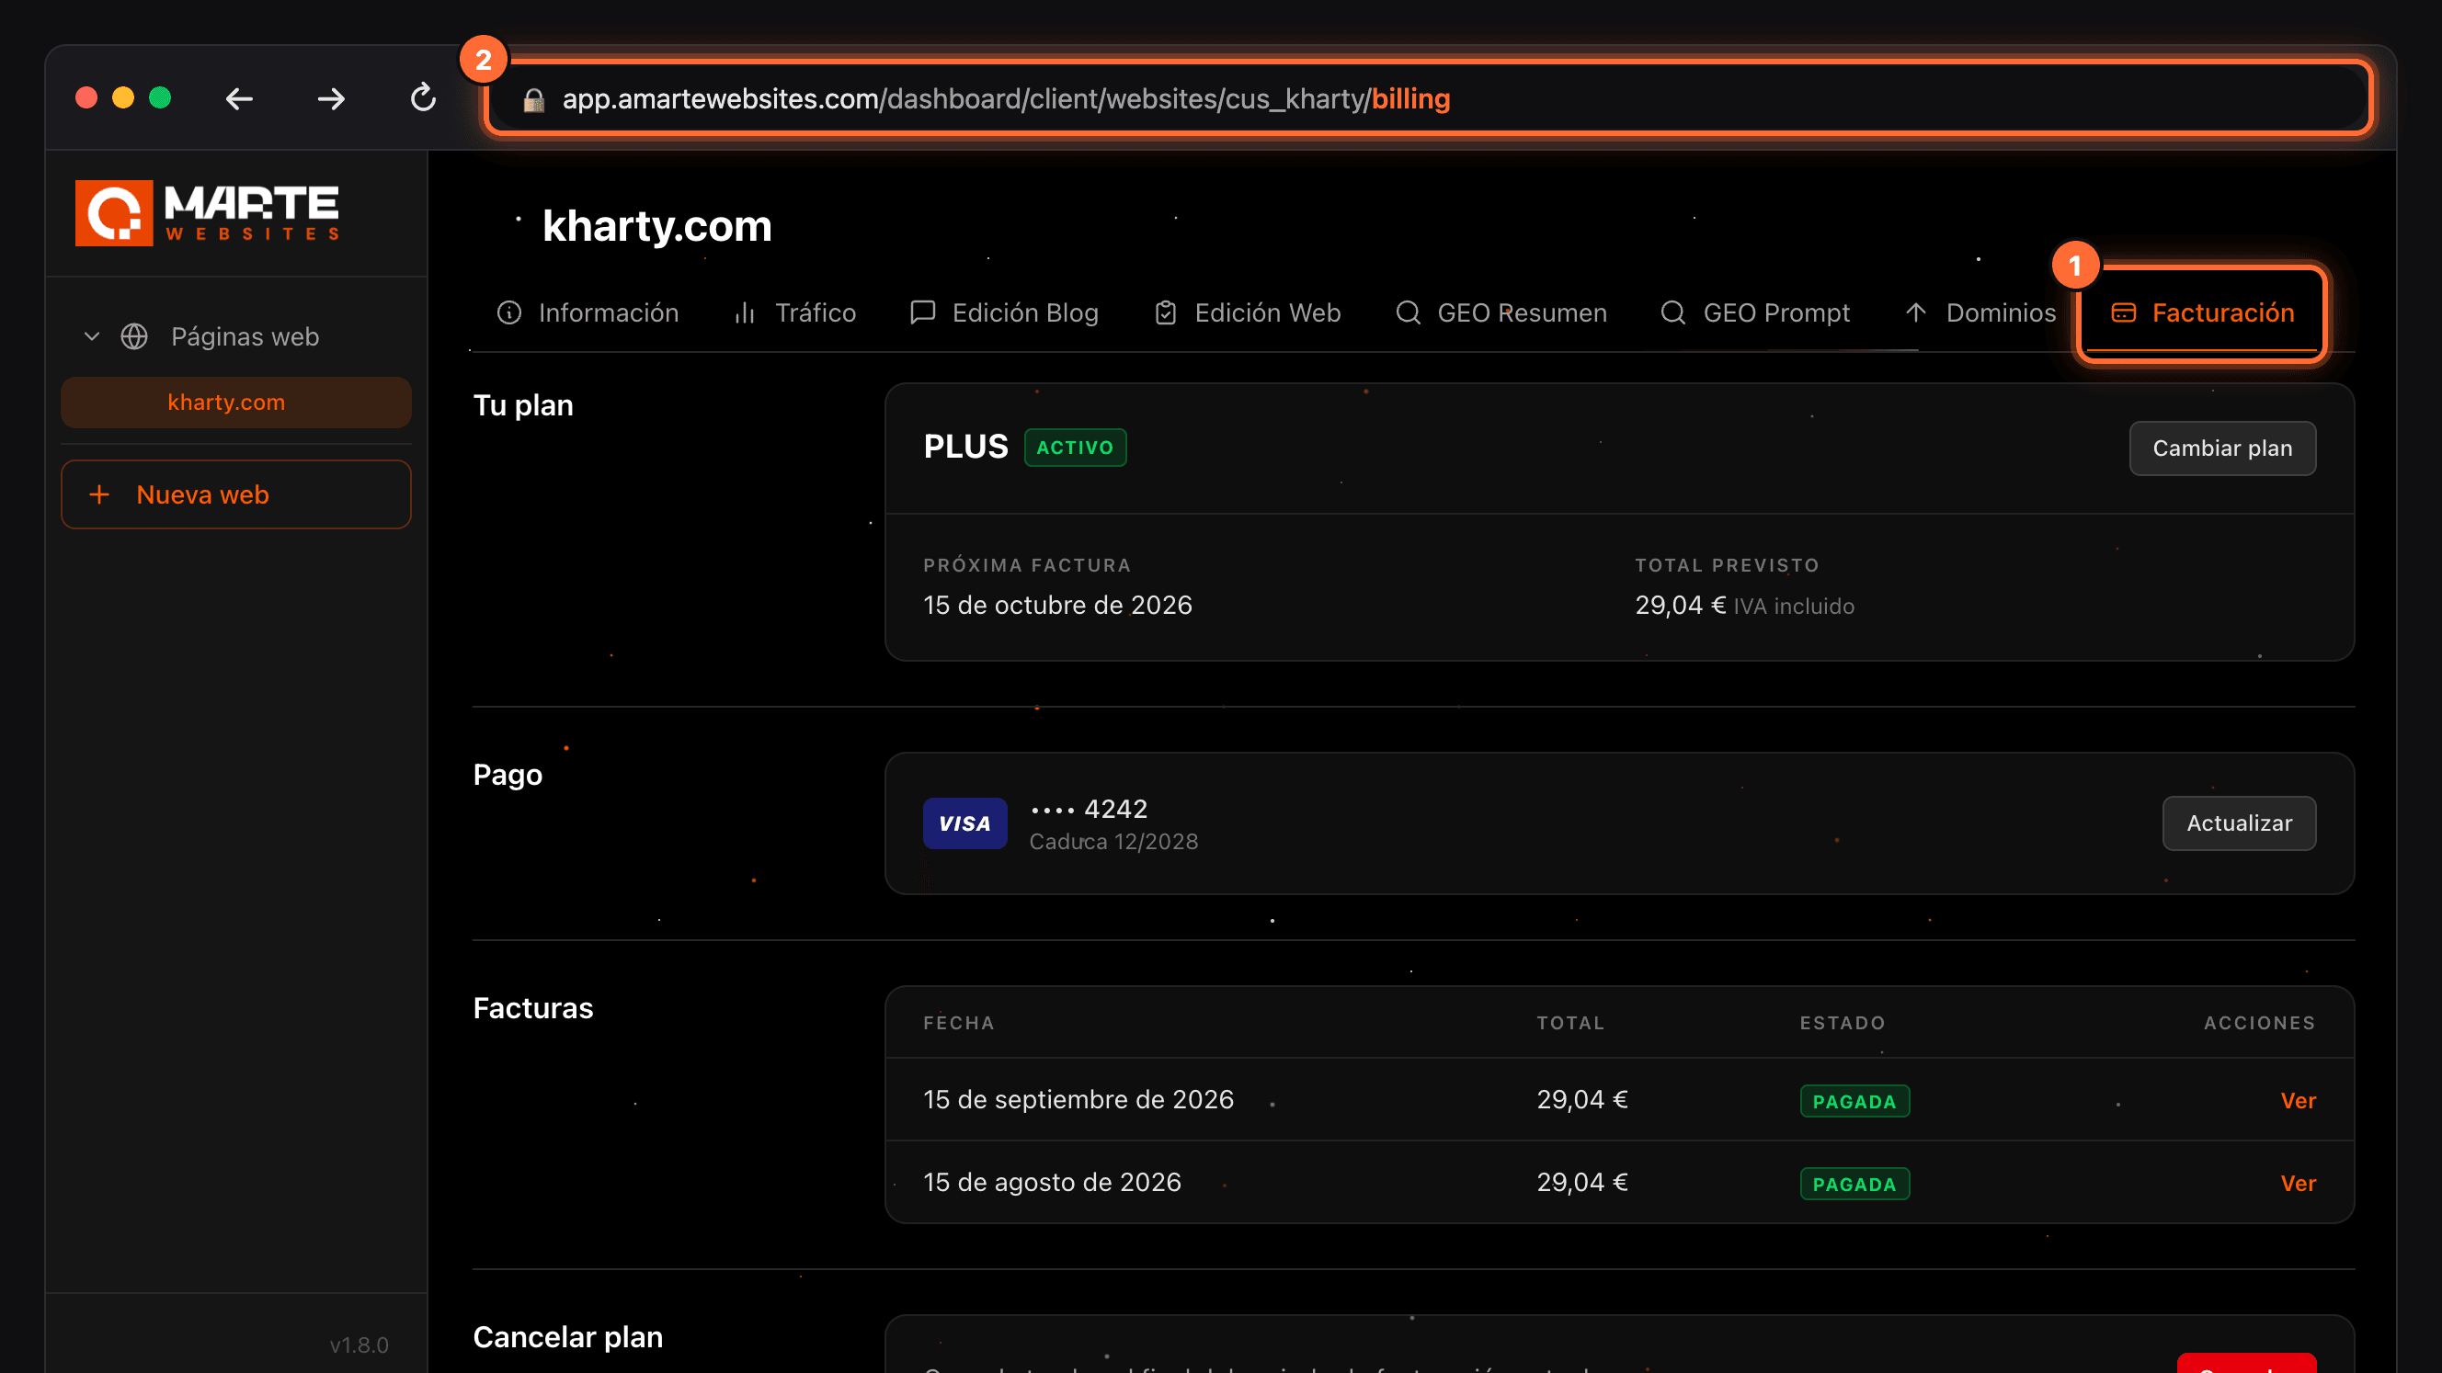Click the browser back arrow
Screen dimensions: 2442x1373
pyautogui.click(x=239, y=98)
